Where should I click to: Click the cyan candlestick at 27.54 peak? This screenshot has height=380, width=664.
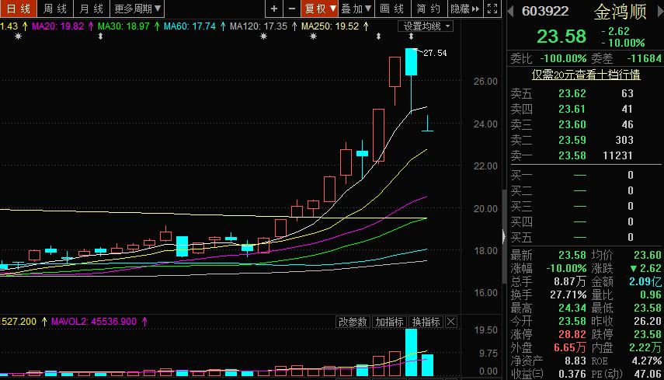click(411, 62)
